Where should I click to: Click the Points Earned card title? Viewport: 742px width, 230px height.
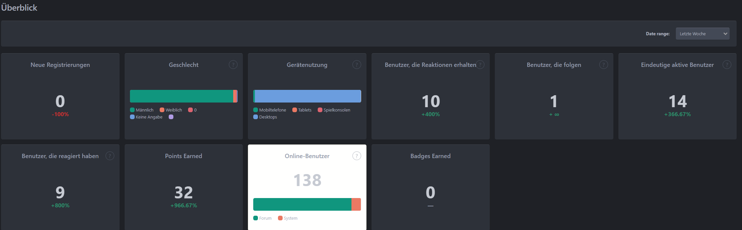pyautogui.click(x=184, y=156)
